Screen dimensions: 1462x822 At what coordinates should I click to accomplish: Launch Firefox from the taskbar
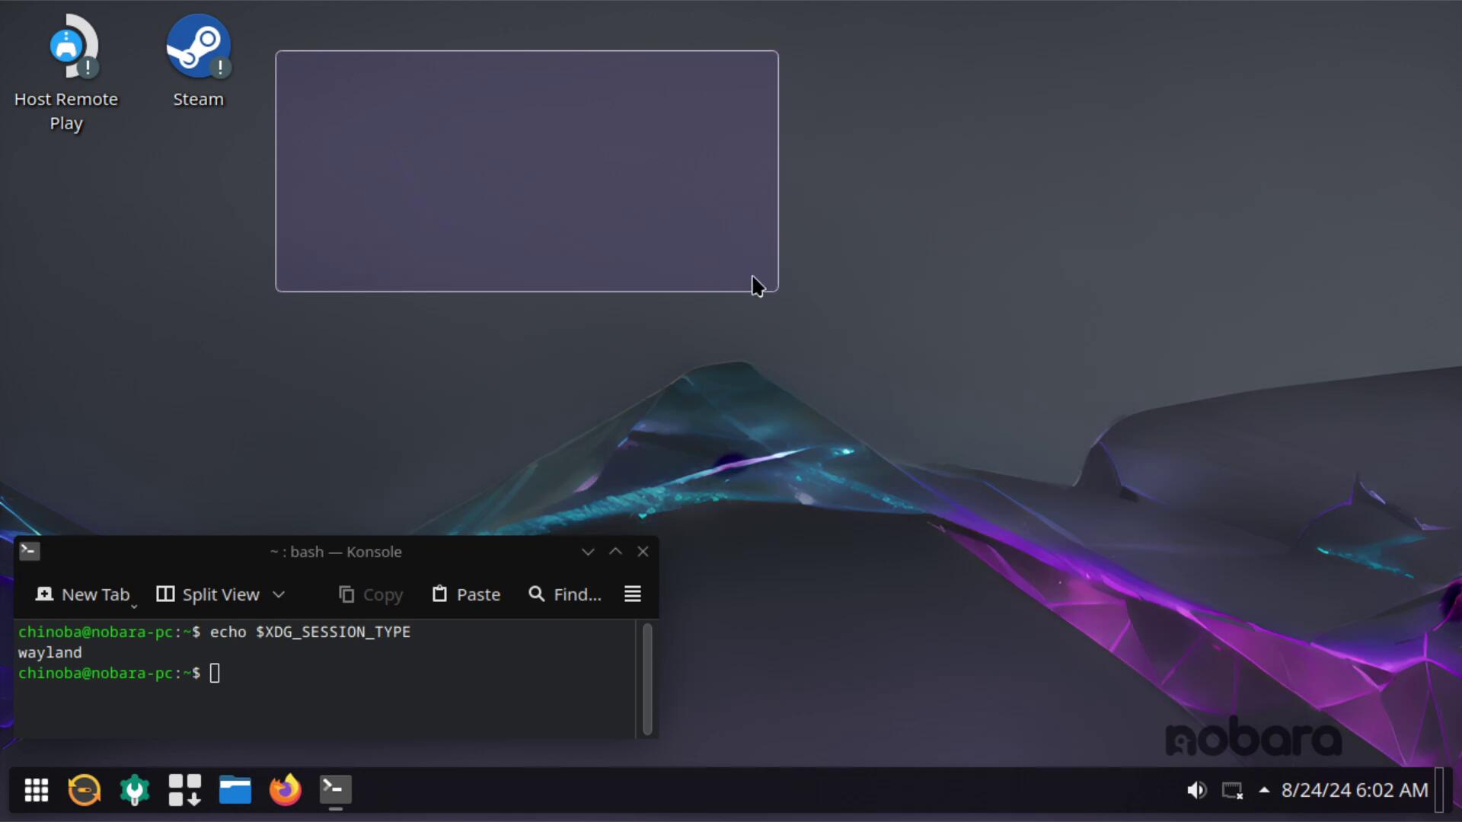(286, 790)
